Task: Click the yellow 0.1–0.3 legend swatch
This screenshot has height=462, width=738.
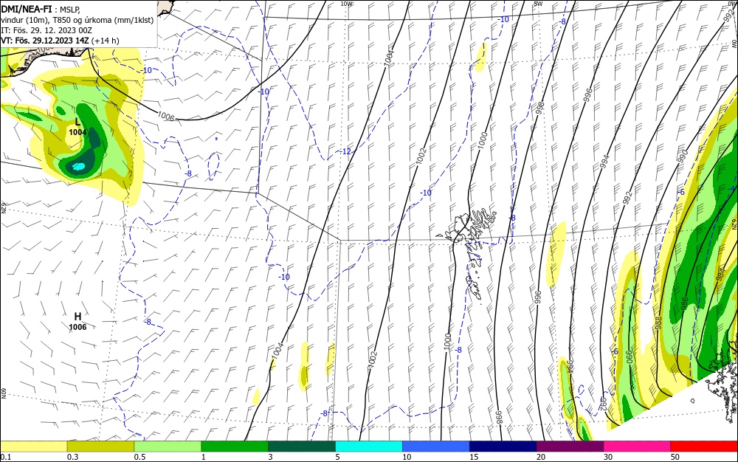Action: tap(33, 447)
